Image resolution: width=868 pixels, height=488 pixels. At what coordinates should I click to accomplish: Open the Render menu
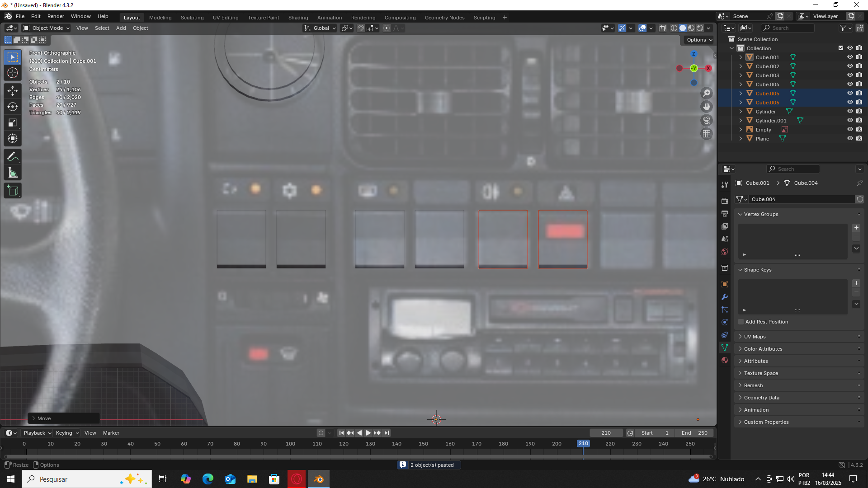coord(56,16)
